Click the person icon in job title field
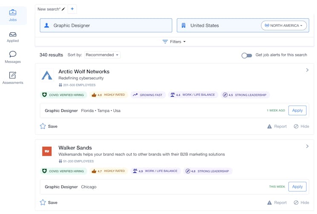Screen dimensions: 317x214 47,26
